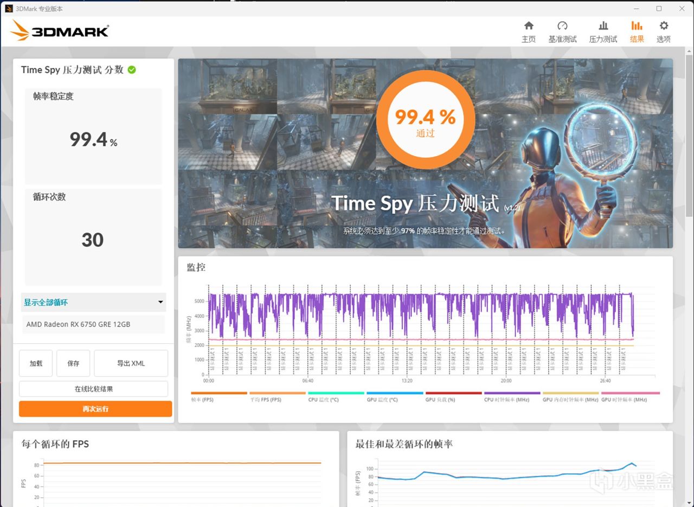Open the 压力测试 stress tests section
The width and height of the screenshot is (694, 507).
click(603, 32)
